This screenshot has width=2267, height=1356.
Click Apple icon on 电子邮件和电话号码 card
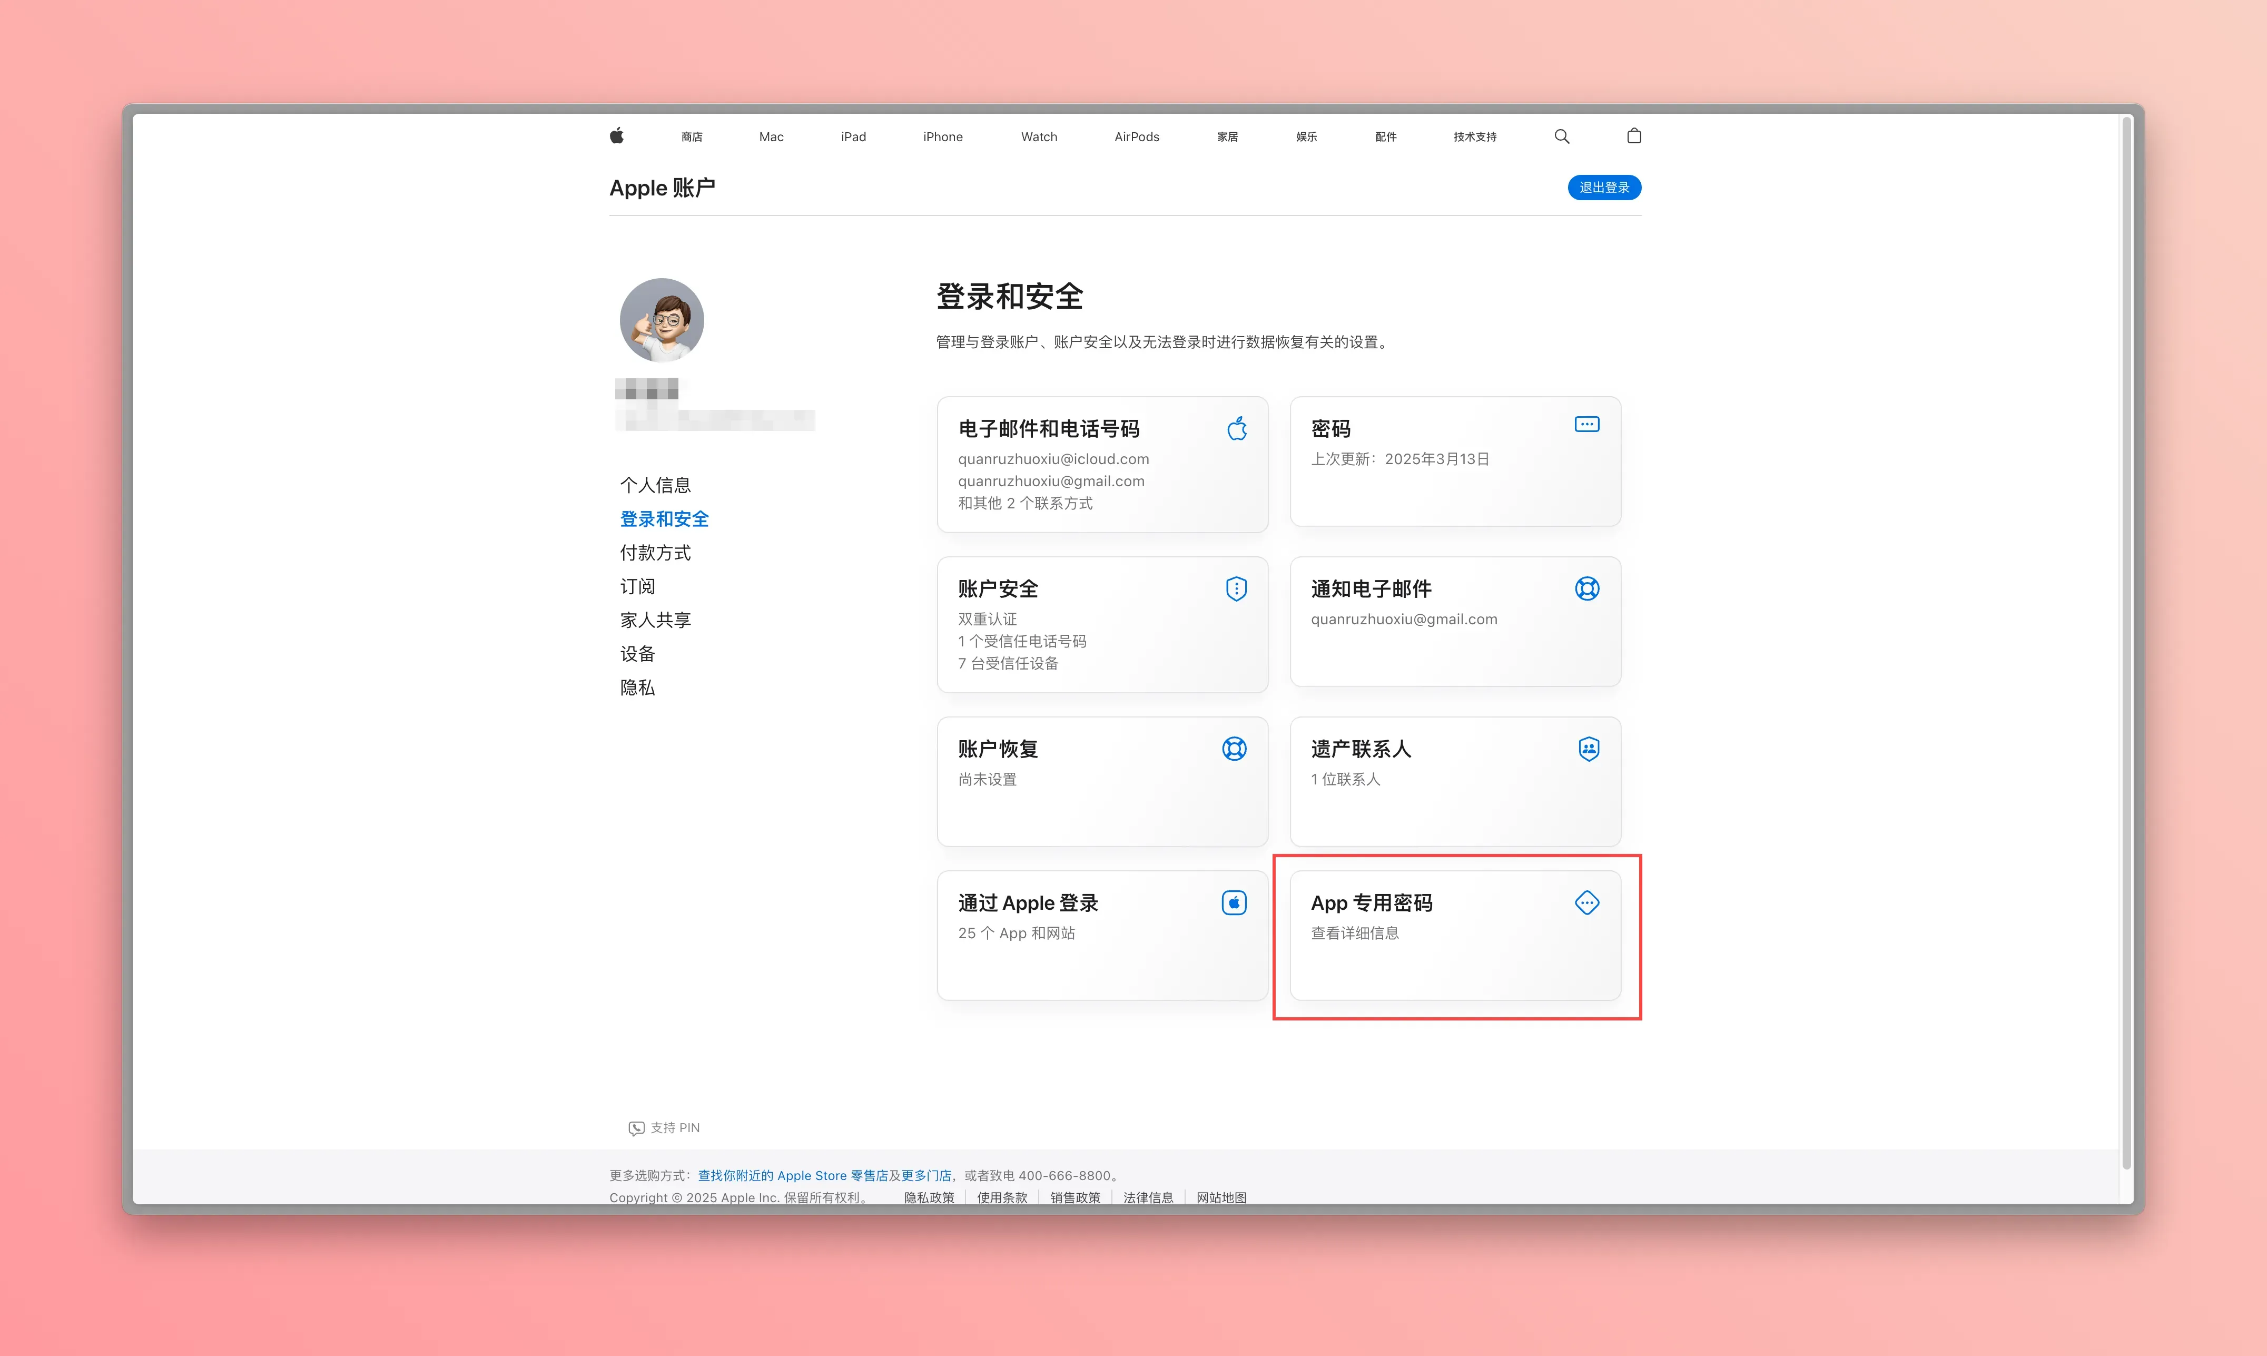click(1237, 428)
